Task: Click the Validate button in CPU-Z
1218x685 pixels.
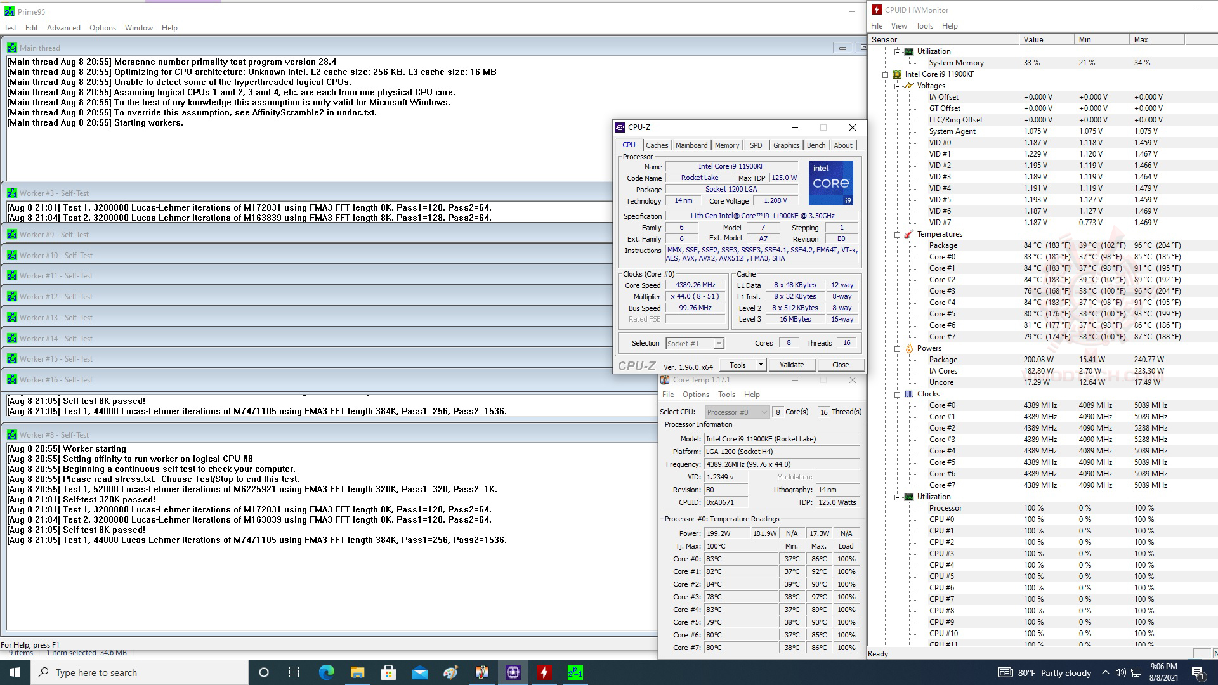Action: (791, 365)
